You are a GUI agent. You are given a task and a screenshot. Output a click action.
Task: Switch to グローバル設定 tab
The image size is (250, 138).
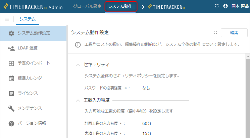pos(87,6)
